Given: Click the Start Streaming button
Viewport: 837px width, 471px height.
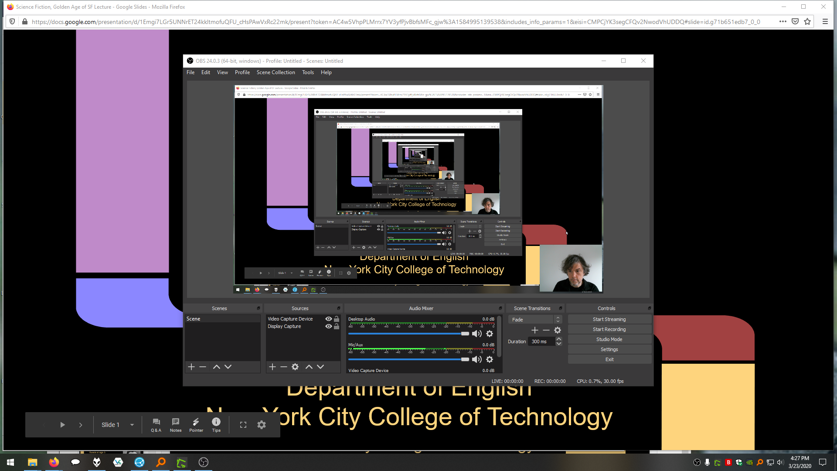Looking at the screenshot, I should pos(609,319).
